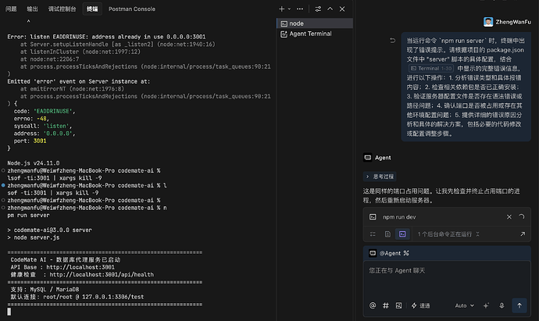The height and width of the screenshot is (321, 539).
Task: Open the 问题 panel tab
Action: click(x=11, y=9)
